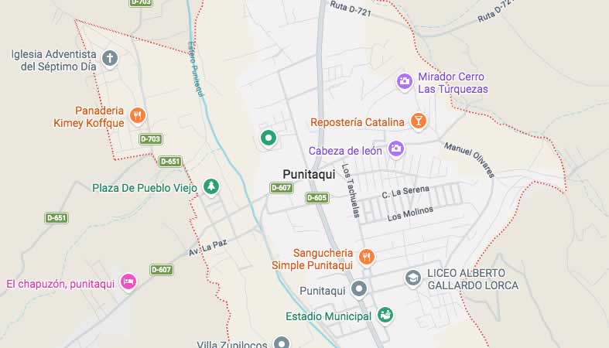Open the Plaza De Pueblo Viejo park pin

(x=211, y=187)
